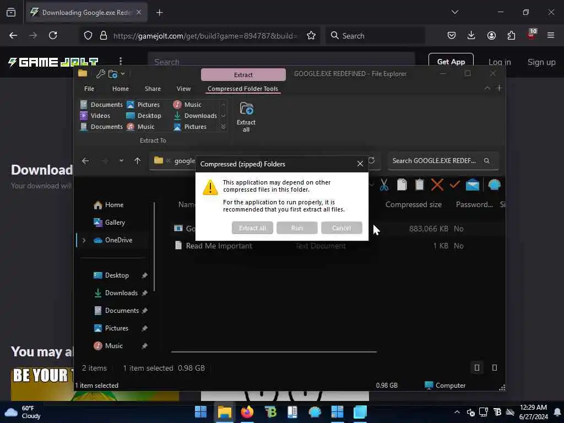
Task: Reload the Firefox page
Action: coord(53,35)
